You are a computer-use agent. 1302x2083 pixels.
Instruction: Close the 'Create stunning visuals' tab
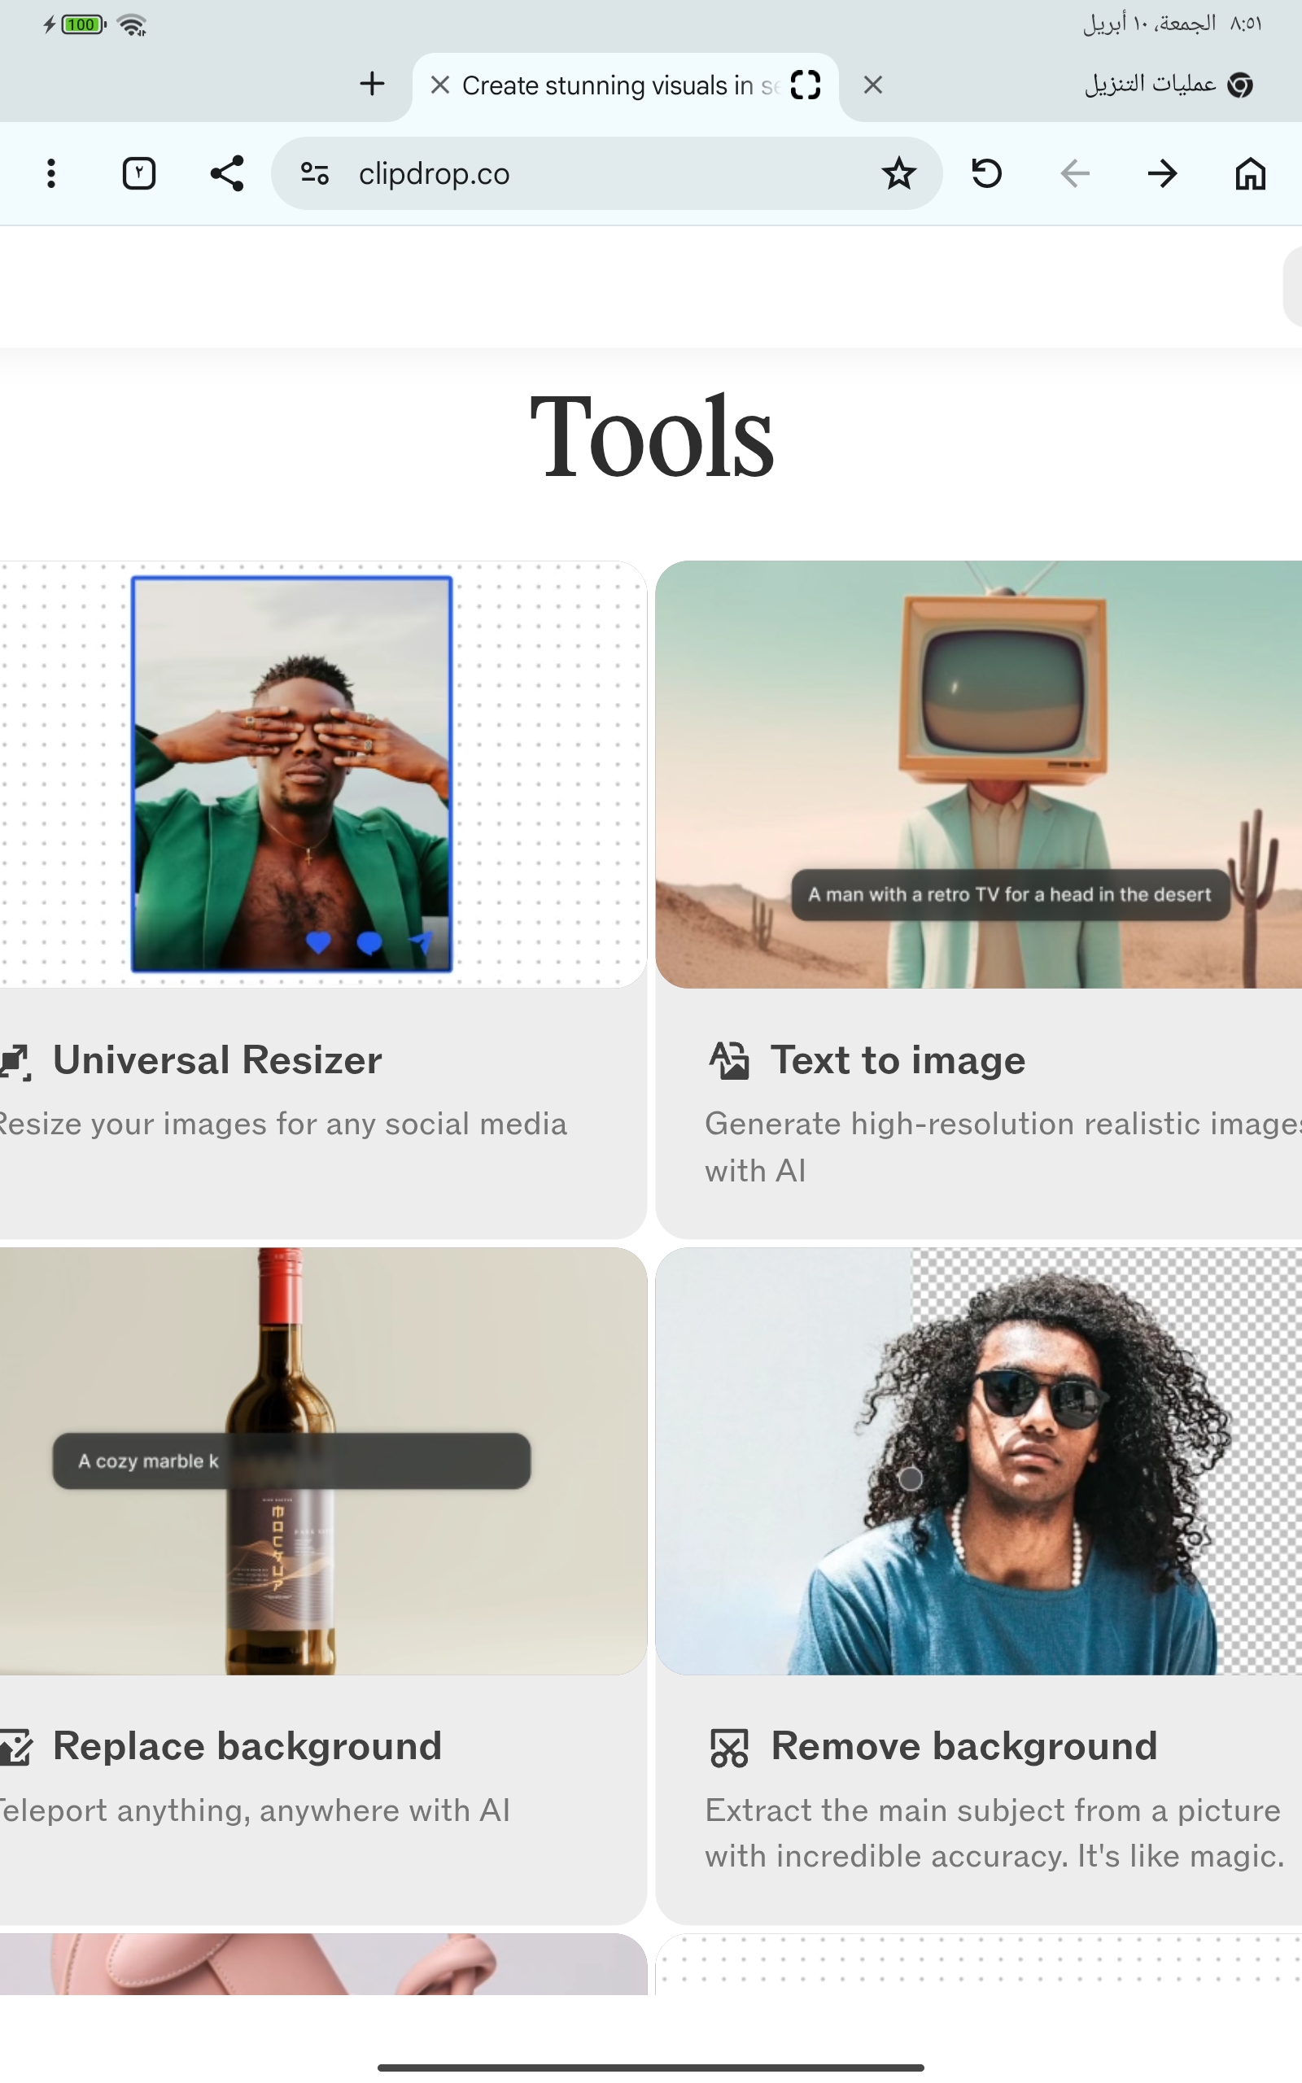point(440,85)
